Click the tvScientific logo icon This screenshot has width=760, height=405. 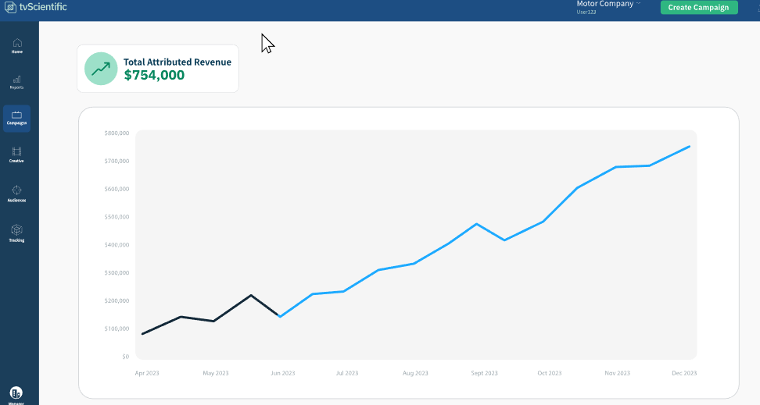point(9,7)
